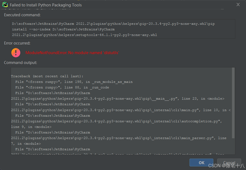
Task: Click the 'Command output:' label
Action: point(20,63)
